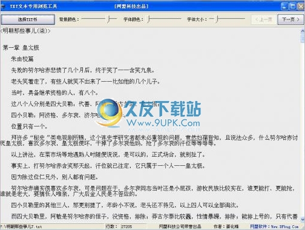Click the paragraph starting 拜许多“秘史”类电视剧

click(x=149, y=140)
